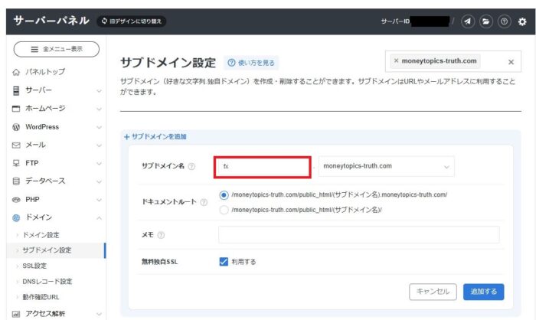Click the paper plane icon in header
Image resolution: width=536 pixels, height=320 pixels.
pyautogui.click(x=468, y=21)
